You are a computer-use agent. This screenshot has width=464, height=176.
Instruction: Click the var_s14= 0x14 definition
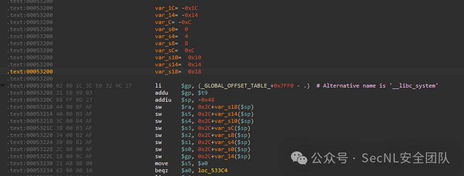178,64
